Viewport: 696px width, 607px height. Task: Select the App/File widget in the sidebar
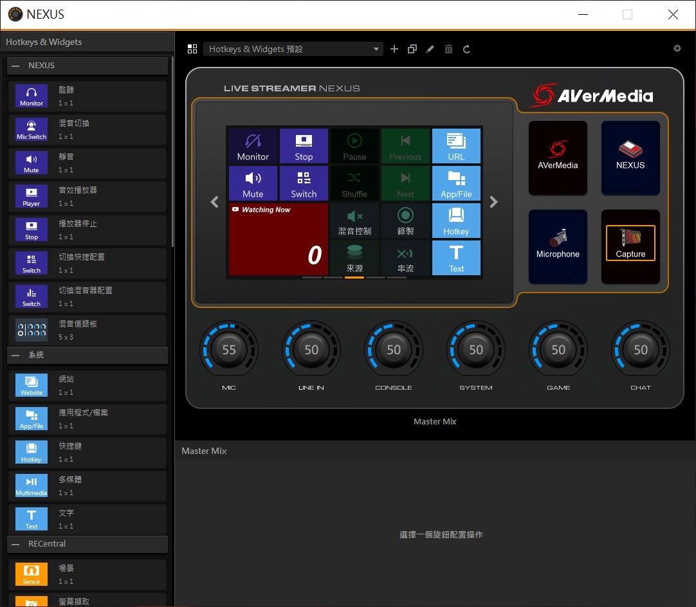87,419
